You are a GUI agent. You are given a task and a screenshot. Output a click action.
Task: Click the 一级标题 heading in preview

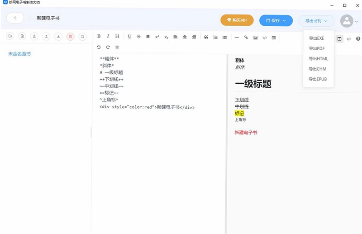[253, 84]
